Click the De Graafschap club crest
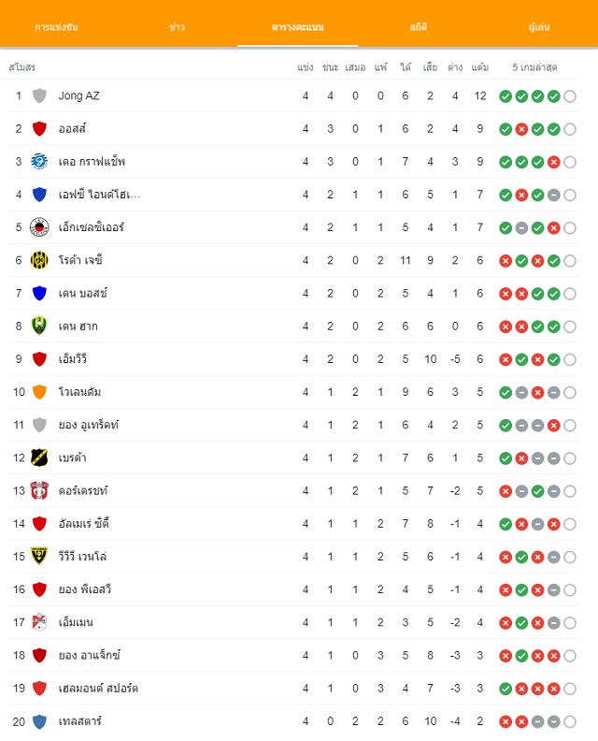Viewport: 598px width, 741px height. pos(39,162)
